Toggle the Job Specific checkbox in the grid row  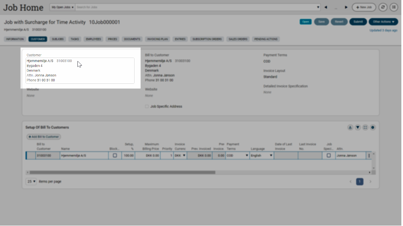click(328, 156)
